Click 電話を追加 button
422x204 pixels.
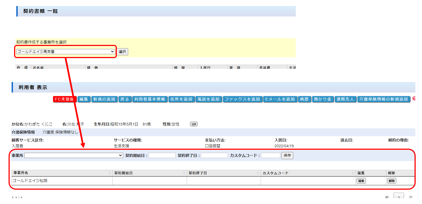click(x=209, y=99)
